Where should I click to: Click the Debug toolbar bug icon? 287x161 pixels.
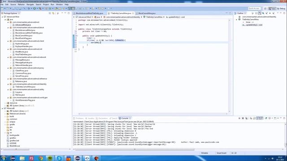pyautogui.click(x=29, y=8)
